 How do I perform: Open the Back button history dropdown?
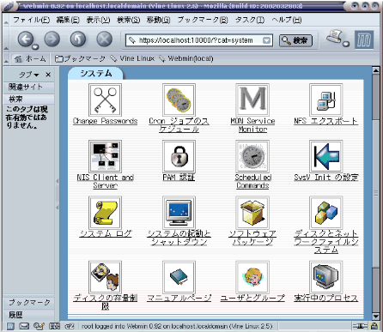[x=35, y=46]
